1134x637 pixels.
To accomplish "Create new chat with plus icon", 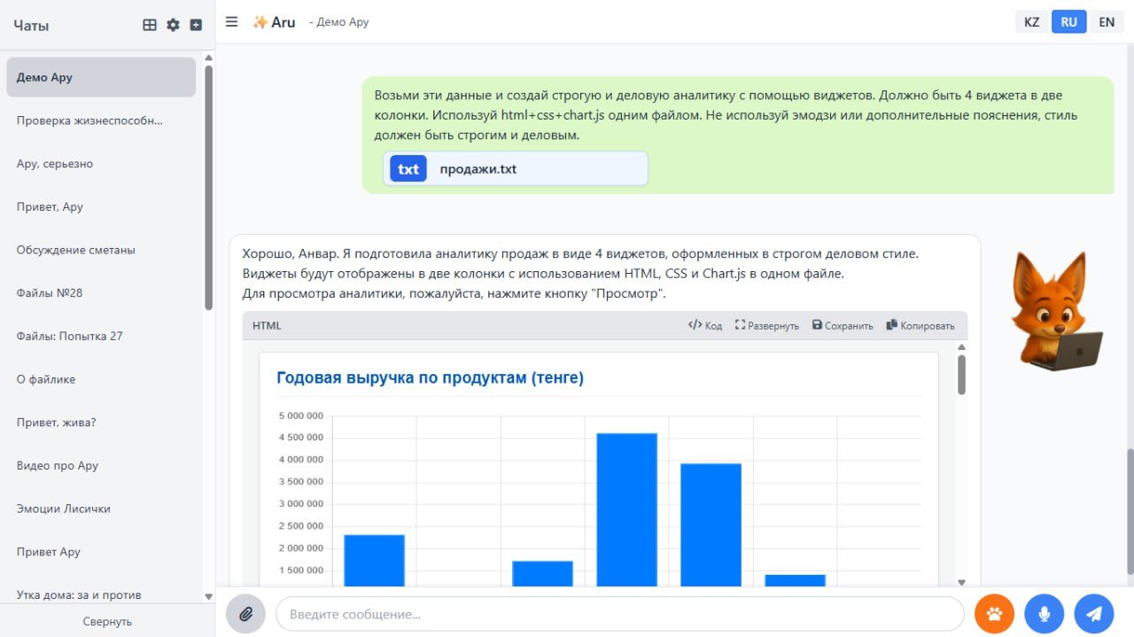I will click(x=196, y=25).
